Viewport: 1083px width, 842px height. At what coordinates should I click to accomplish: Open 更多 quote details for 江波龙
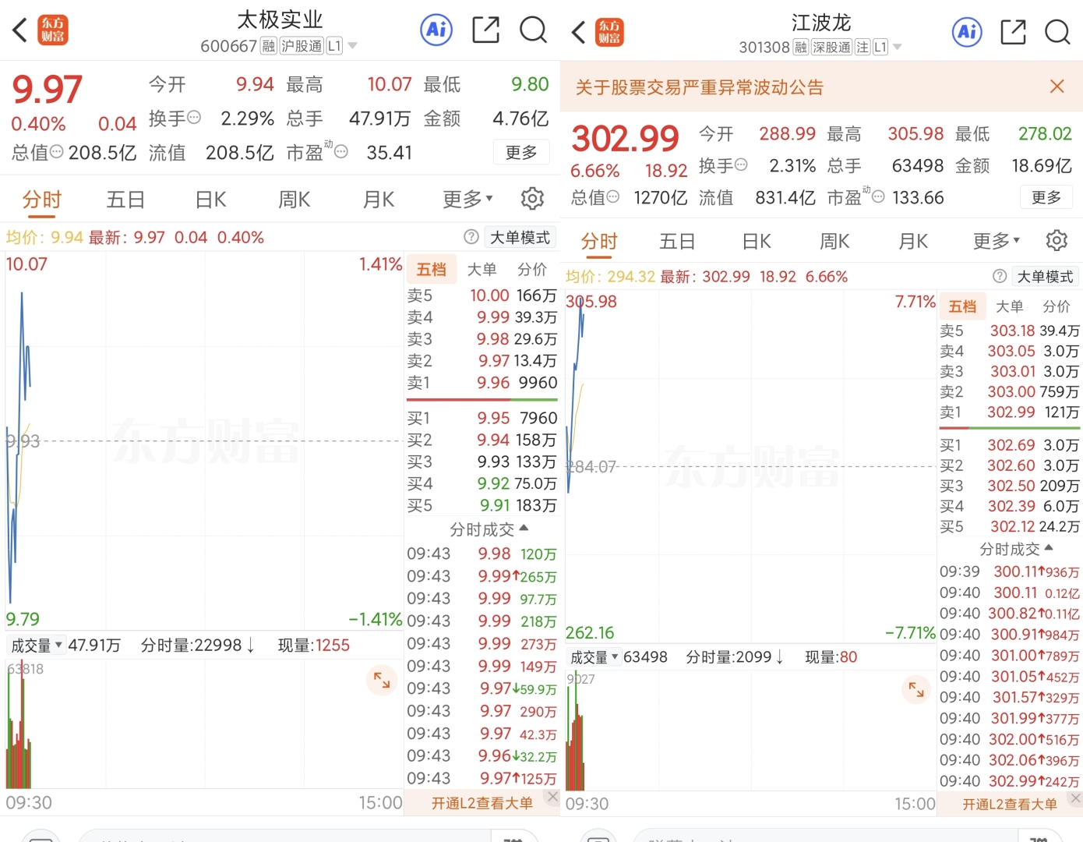pyautogui.click(x=1046, y=197)
